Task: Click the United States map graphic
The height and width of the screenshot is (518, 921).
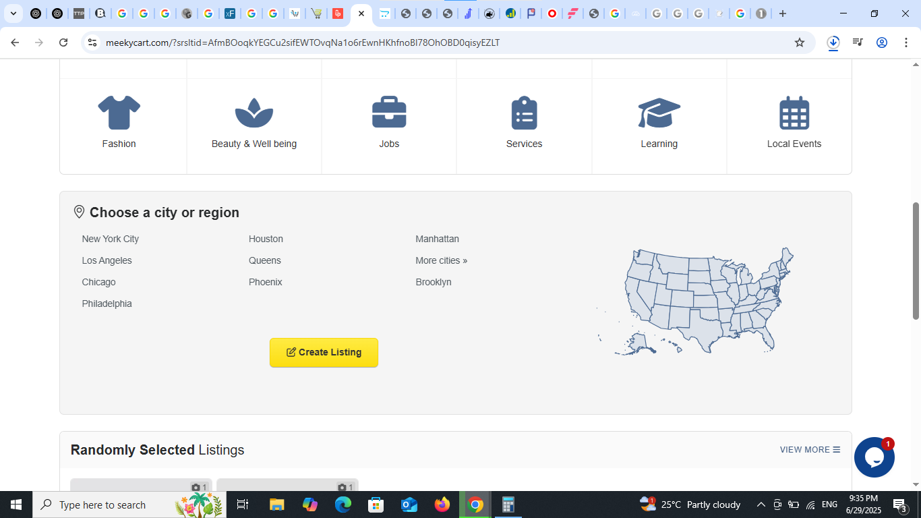Action: (x=695, y=301)
